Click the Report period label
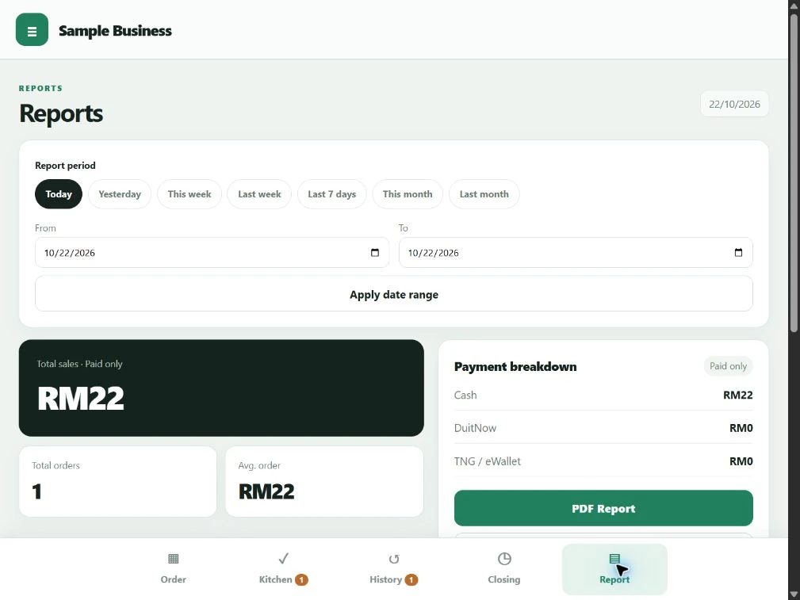The width and height of the screenshot is (800, 600). click(65, 166)
